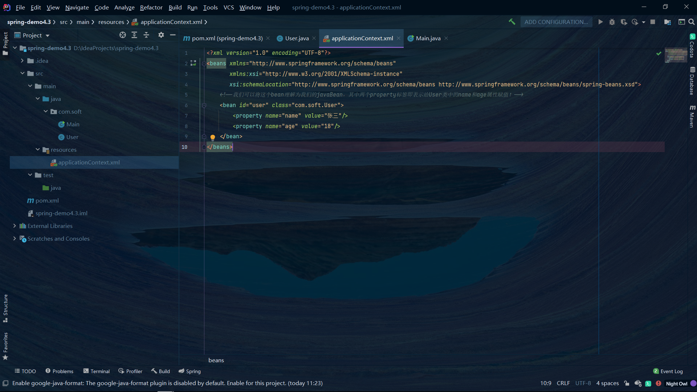Viewport: 697px width, 392px height.
Task: Collapse the src folder
Action: (x=22, y=73)
